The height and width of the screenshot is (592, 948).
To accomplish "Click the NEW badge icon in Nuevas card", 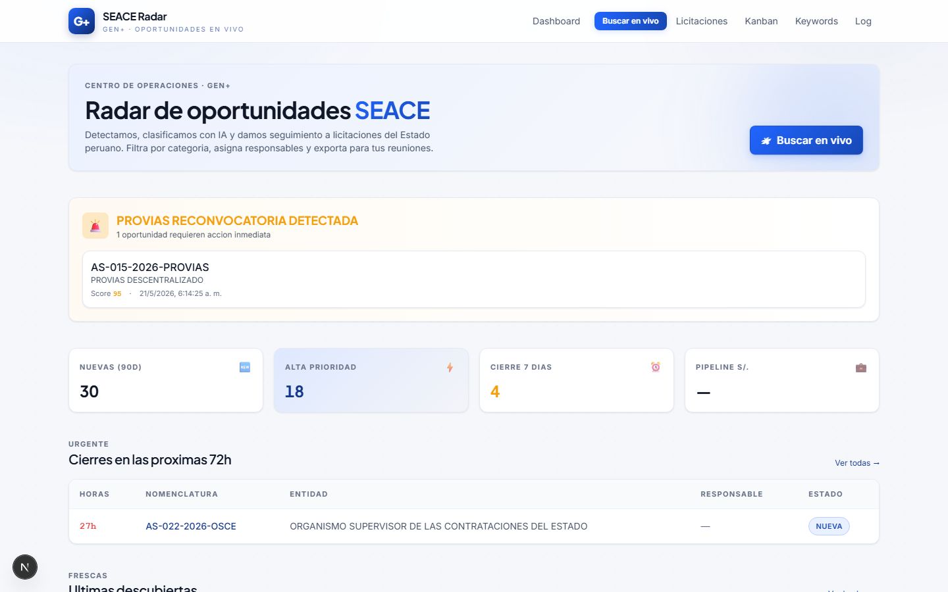I will pyautogui.click(x=245, y=367).
